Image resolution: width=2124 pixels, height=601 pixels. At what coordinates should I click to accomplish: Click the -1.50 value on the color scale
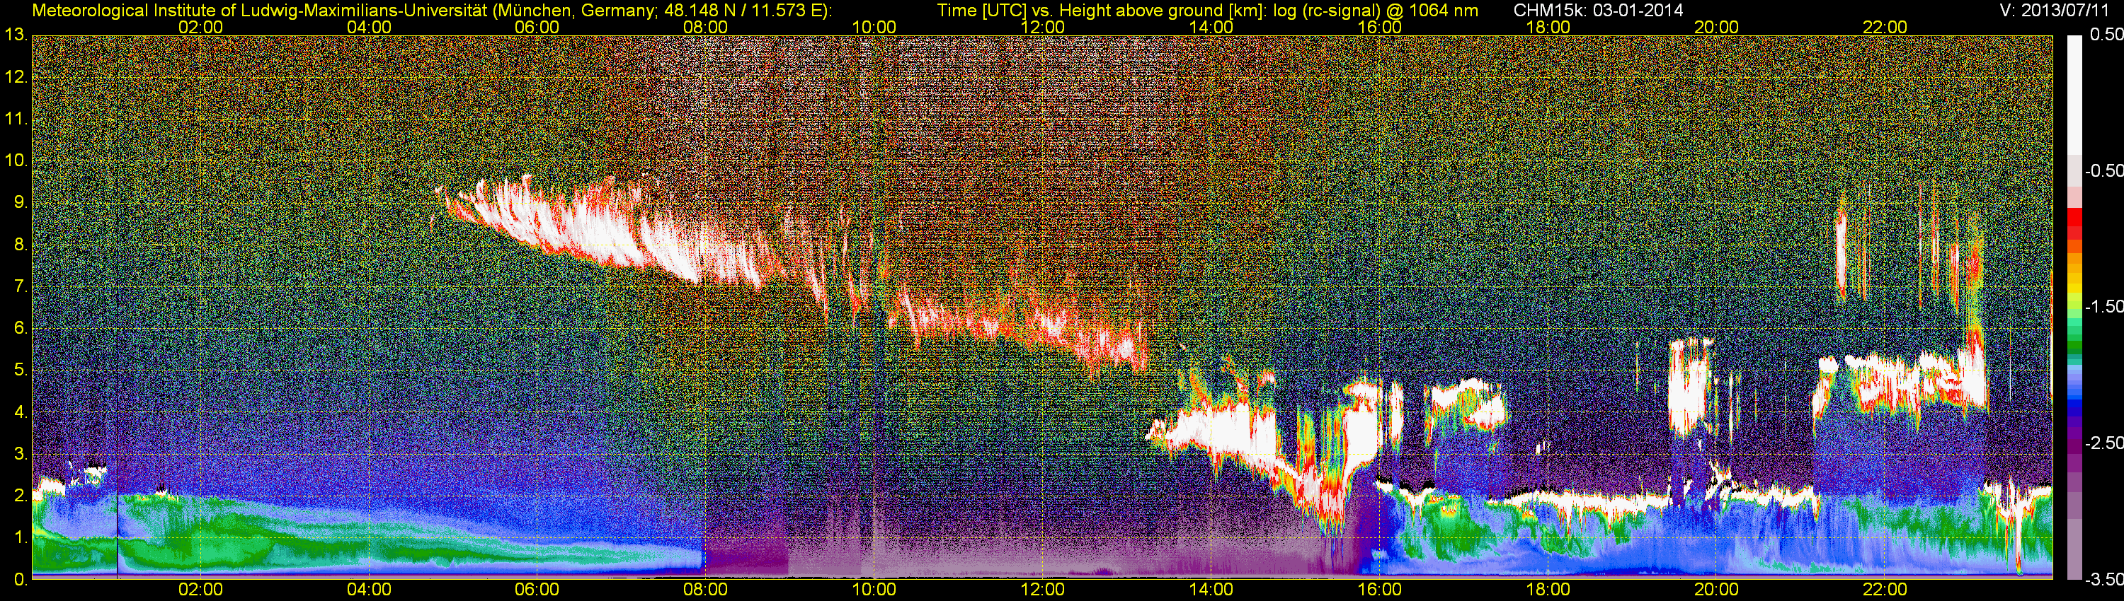pyautogui.click(x=2103, y=307)
